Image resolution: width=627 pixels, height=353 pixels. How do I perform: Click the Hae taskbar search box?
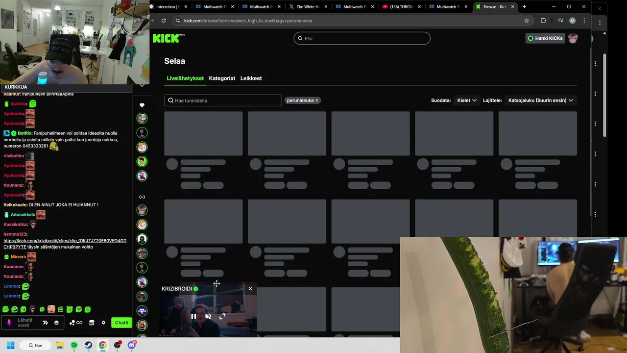[x=34, y=345]
